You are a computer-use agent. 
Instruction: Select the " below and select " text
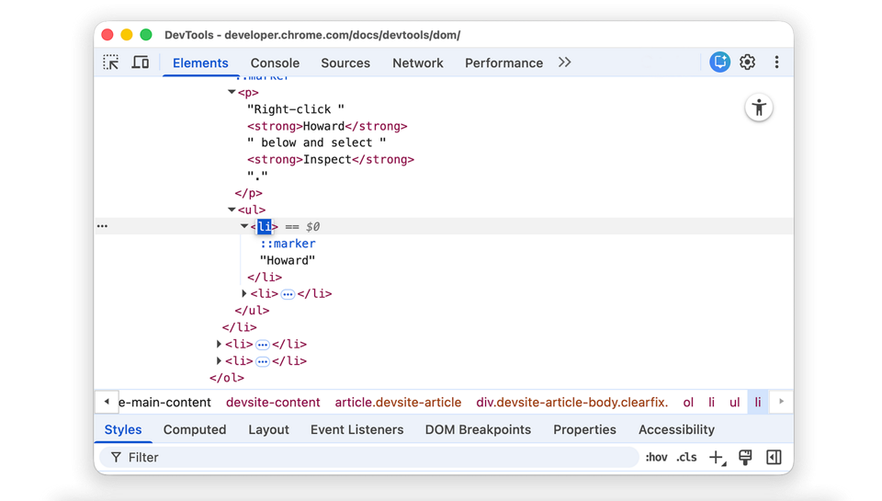coord(317,142)
